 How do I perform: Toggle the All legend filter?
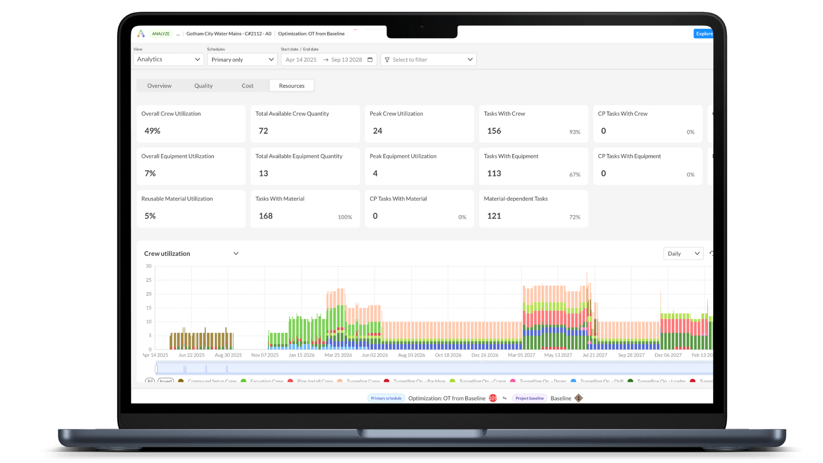pyautogui.click(x=150, y=381)
